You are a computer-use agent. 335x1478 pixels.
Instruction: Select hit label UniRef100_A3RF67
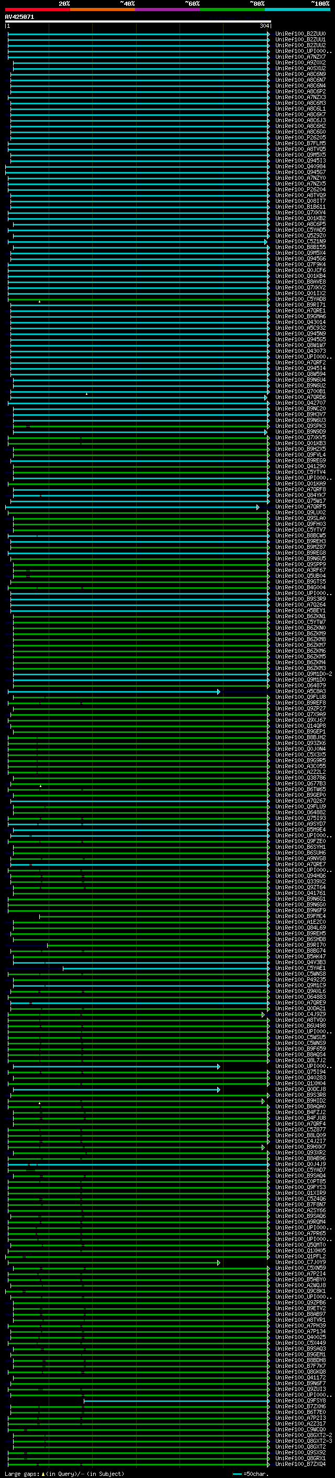300,570
